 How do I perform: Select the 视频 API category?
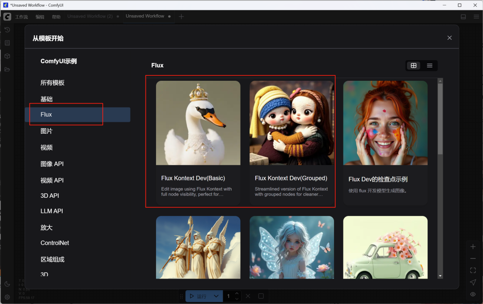click(78, 180)
